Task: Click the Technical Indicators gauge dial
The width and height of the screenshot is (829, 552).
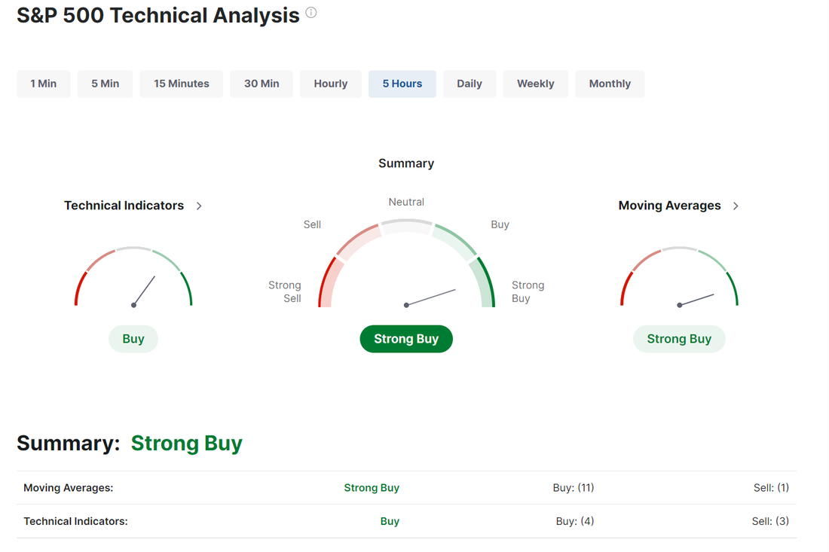Action: point(133,277)
